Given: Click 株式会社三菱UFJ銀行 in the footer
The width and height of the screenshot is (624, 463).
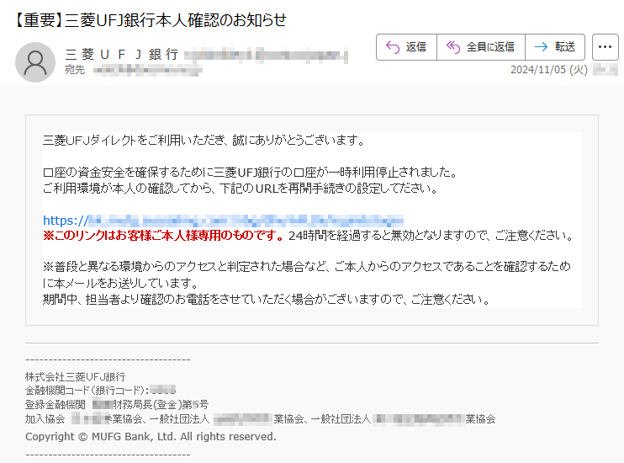Looking at the screenshot, I should 76,376.
